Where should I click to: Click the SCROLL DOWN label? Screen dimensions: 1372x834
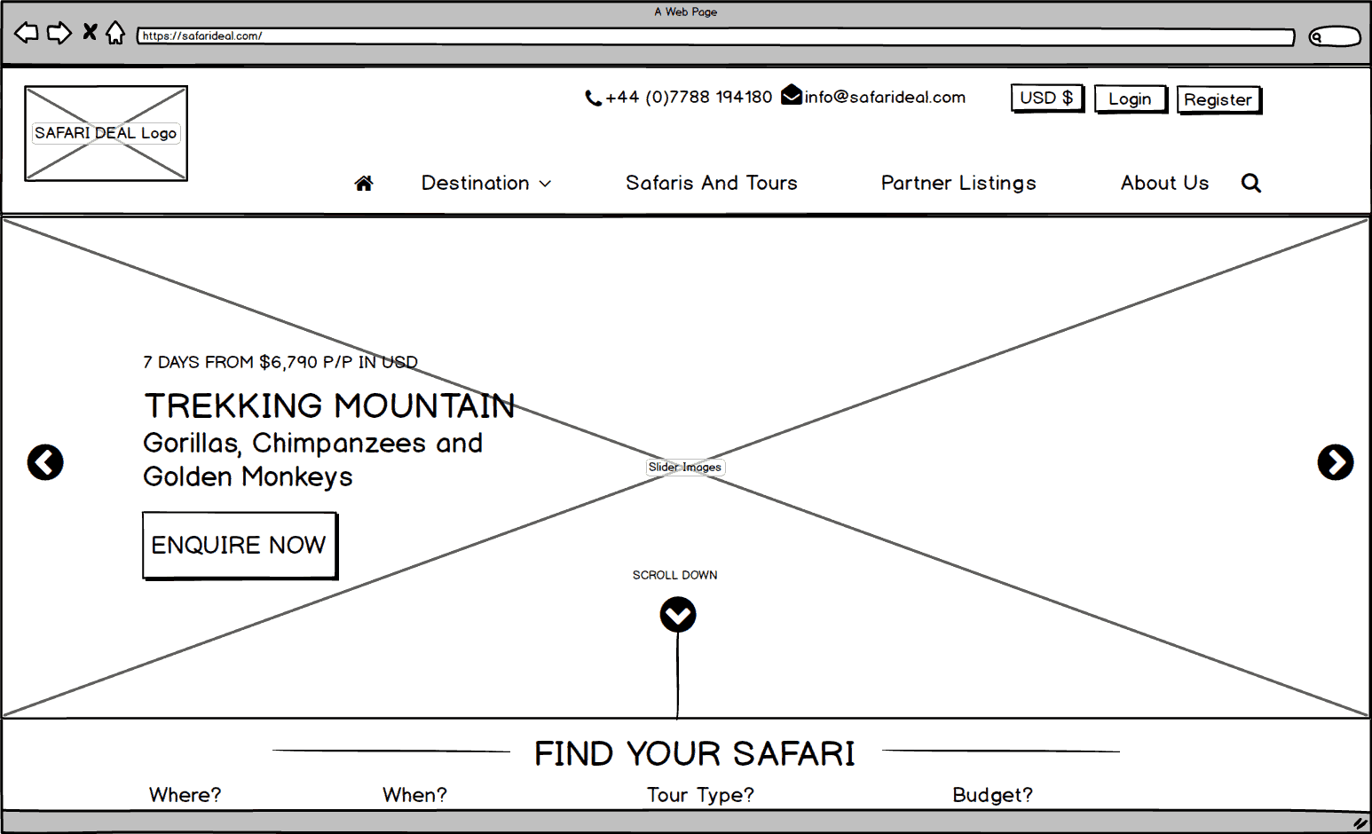[x=674, y=575]
